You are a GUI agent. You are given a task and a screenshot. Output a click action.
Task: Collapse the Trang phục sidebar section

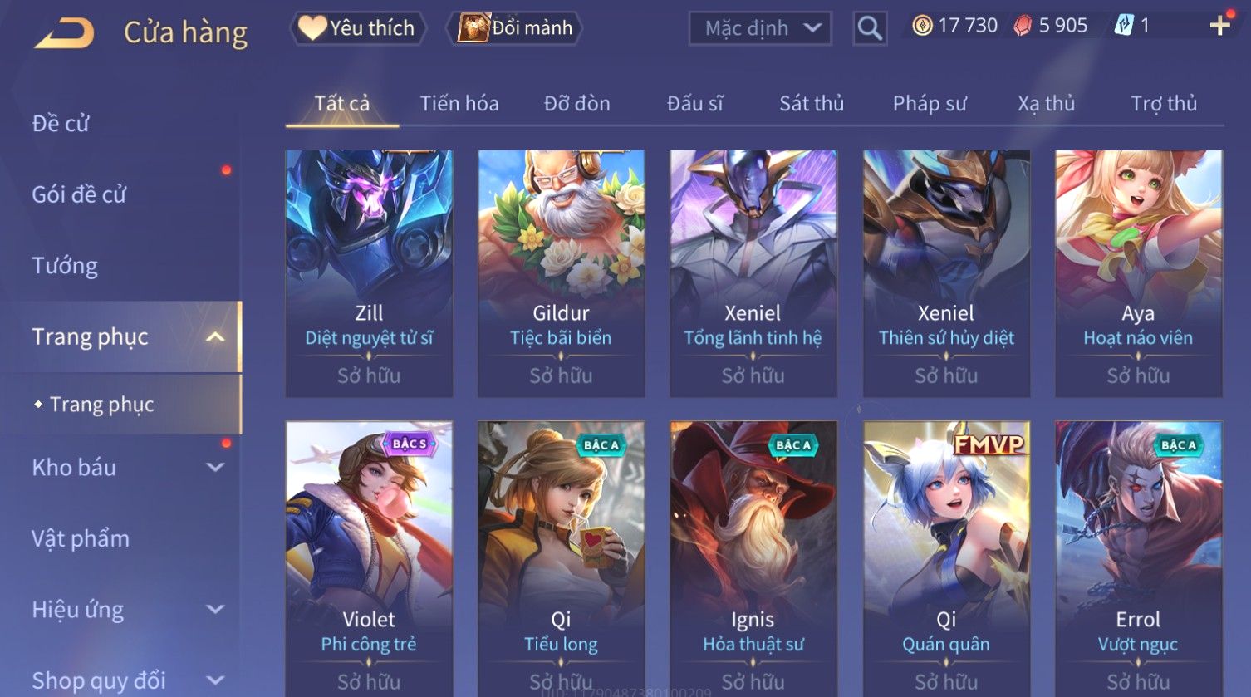215,337
